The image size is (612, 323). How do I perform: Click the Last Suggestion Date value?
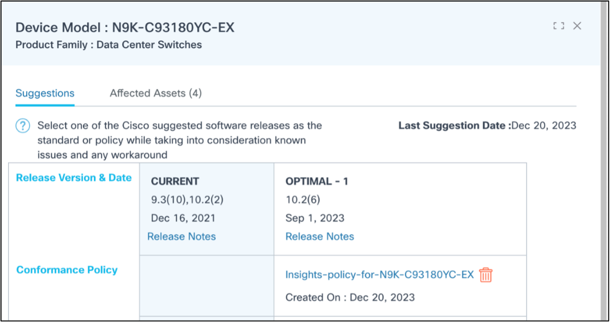point(543,125)
